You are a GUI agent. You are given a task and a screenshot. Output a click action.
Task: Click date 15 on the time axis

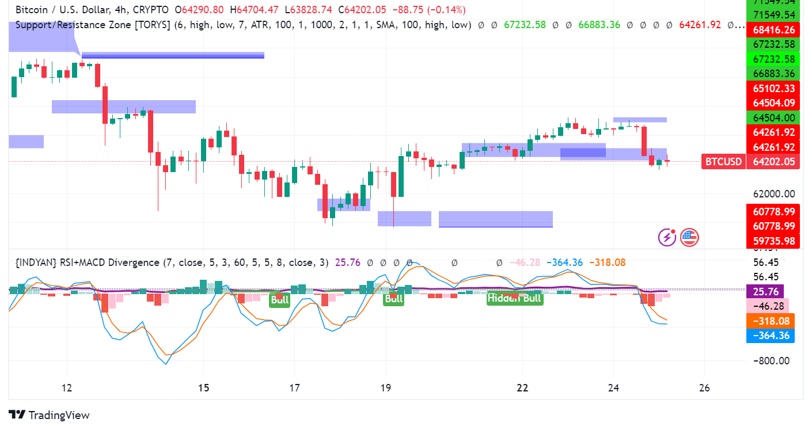tap(203, 387)
